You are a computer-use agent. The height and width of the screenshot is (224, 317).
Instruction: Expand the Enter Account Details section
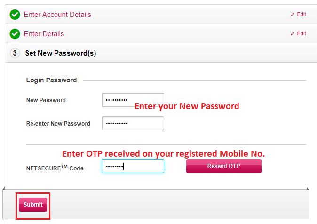click(x=57, y=15)
